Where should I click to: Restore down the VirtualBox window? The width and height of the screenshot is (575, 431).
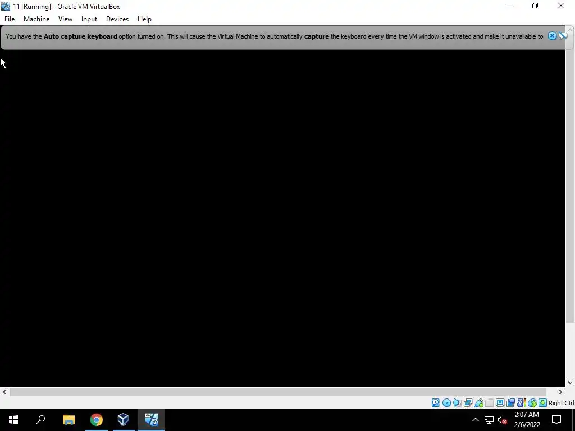click(535, 6)
